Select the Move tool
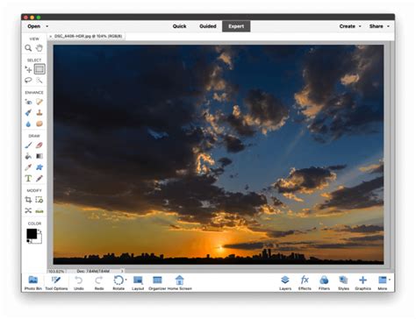 pos(28,69)
